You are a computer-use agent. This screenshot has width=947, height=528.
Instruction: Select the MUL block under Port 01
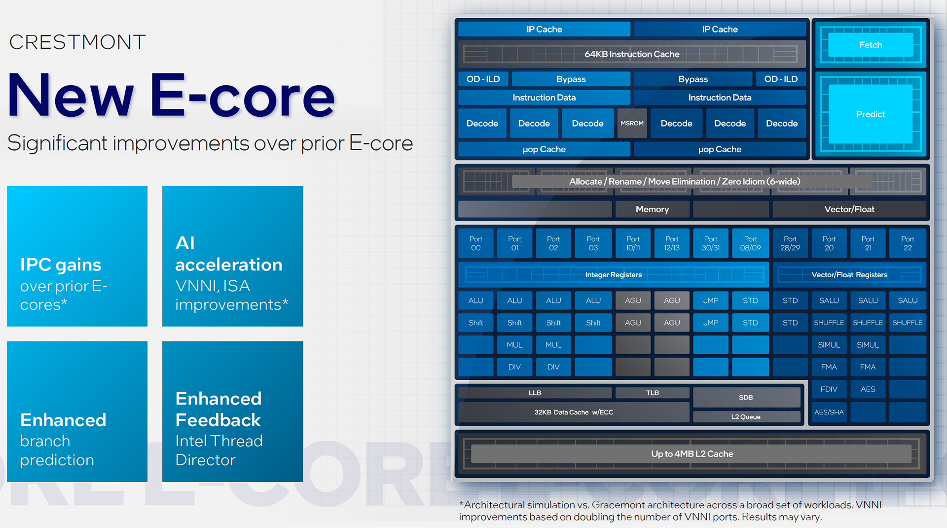pyautogui.click(x=514, y=345)
